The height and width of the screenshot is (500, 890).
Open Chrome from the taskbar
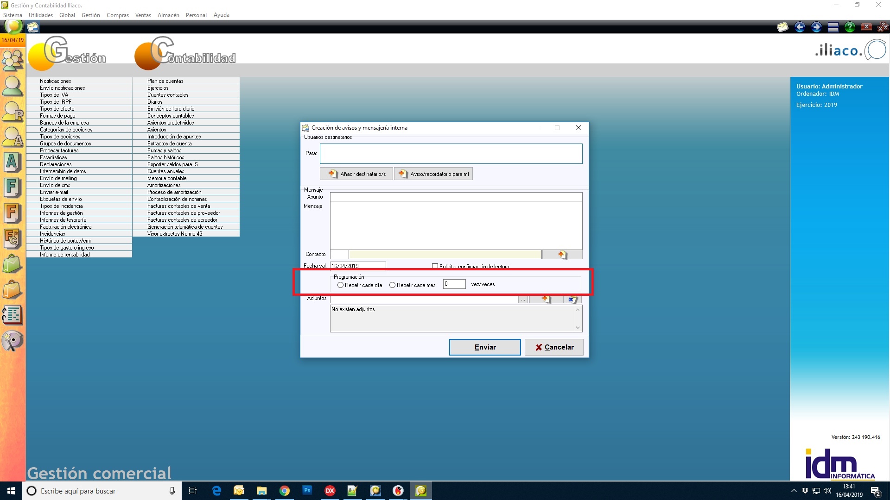point(285,491)
